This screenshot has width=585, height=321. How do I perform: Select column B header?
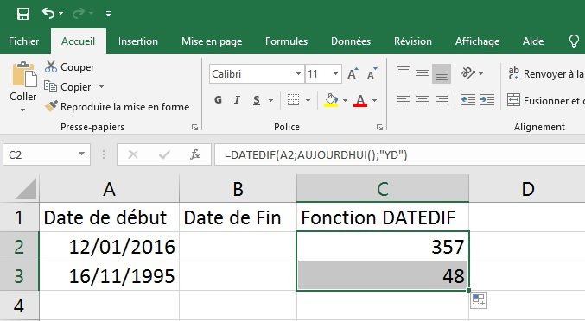[238, 189]
